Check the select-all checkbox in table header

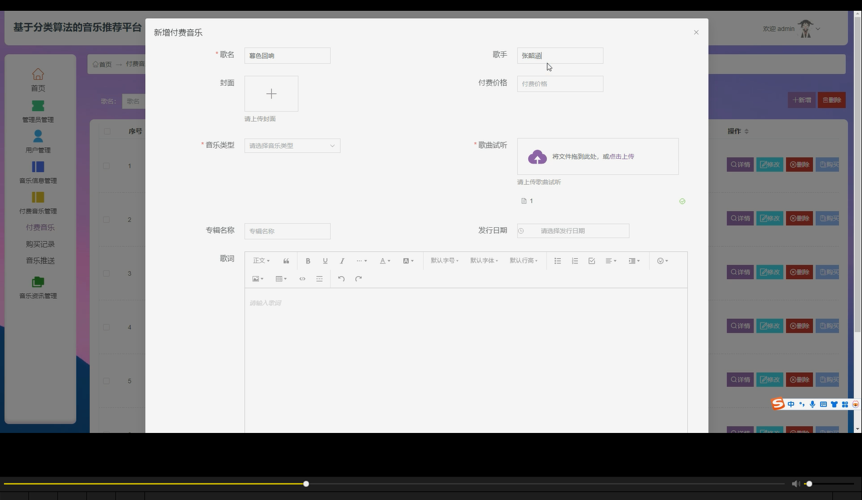106,131
